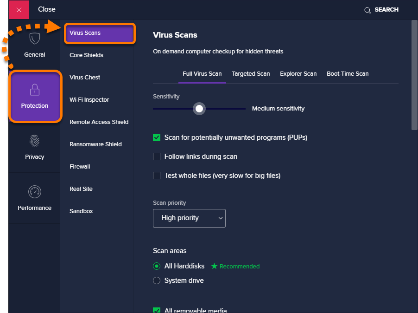Uncheck Scan for potentially unwanted programs
This screenshot has height=313, width=418.
click(x=157, y=137)
